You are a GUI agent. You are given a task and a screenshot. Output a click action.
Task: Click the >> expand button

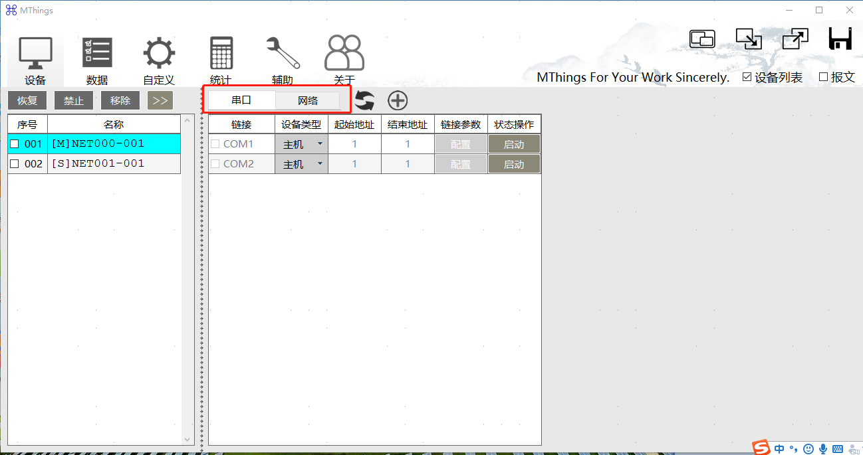coord(160,101)
